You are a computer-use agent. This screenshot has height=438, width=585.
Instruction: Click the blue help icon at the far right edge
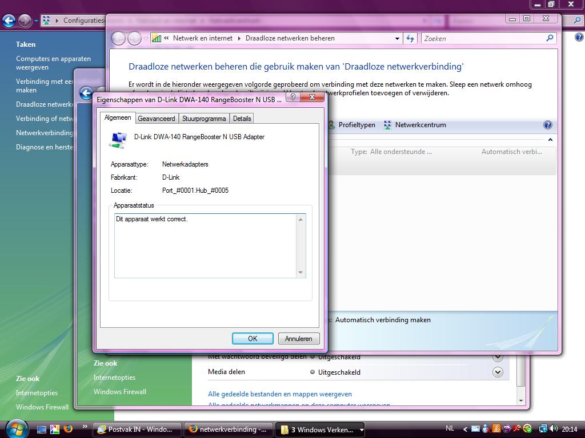579,37
